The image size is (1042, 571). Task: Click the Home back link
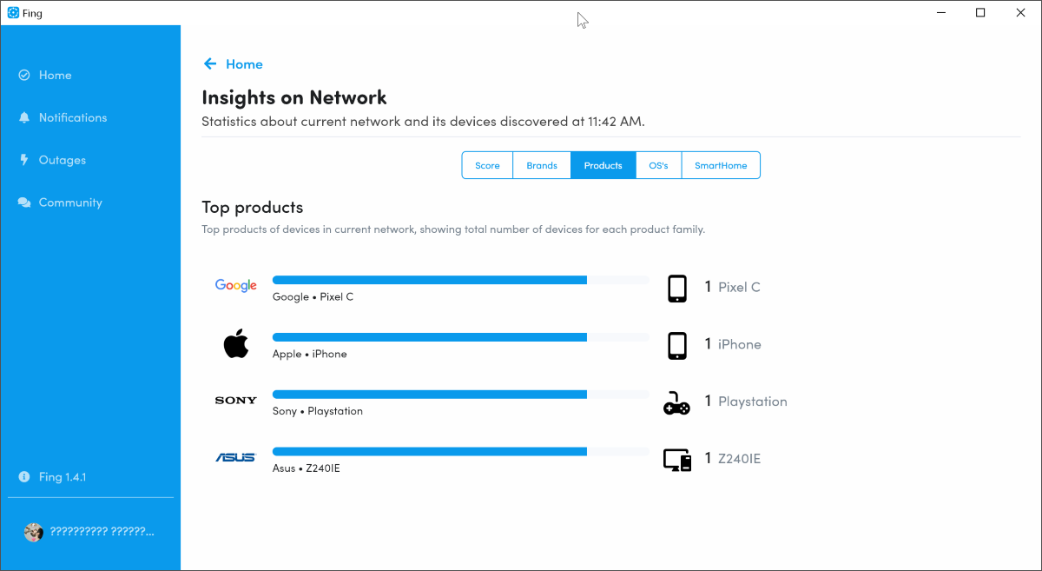coord(244,64)
